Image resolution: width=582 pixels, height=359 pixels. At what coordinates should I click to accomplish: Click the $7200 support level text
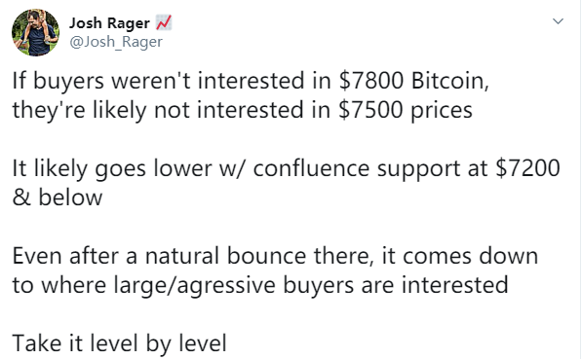[527, 168]
